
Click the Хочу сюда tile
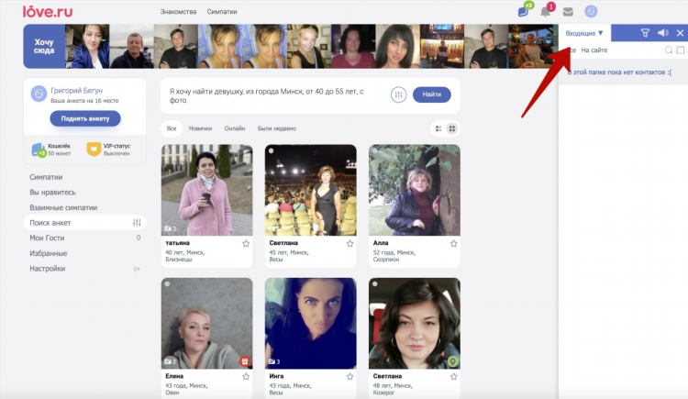pyautogui.click(x=44, y=46)
